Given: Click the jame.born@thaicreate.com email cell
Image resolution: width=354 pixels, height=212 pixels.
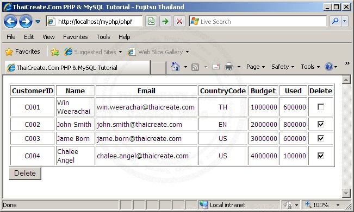Looking at the screenshot, I should pyautogui.click(x=146, y=138).
